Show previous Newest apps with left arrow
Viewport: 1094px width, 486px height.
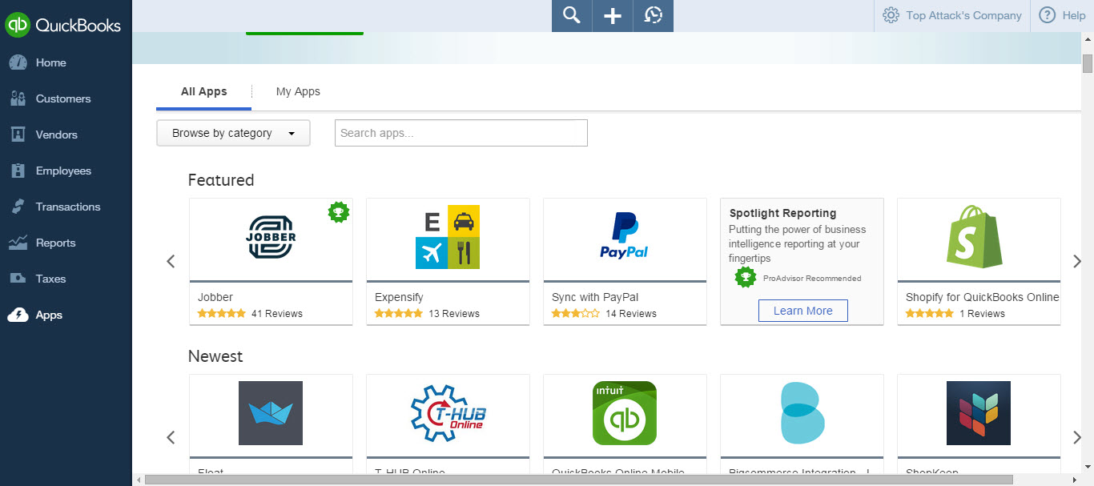[x=171, y=437]
